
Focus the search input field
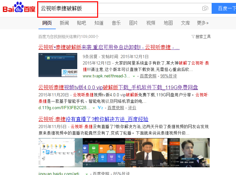tap(125, 8)
